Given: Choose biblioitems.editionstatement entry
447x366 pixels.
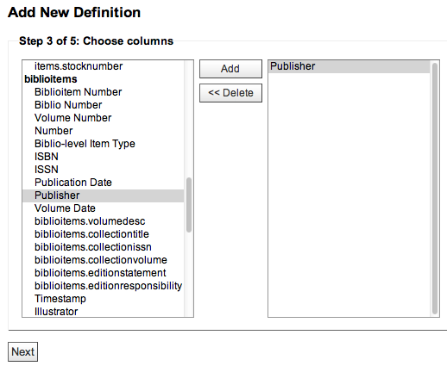Looking at the screenshot, I should (x=103, y=273).
